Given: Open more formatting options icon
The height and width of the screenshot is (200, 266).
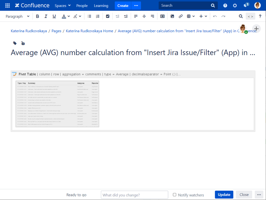Looking at the screenshot, I should (75, 16).
